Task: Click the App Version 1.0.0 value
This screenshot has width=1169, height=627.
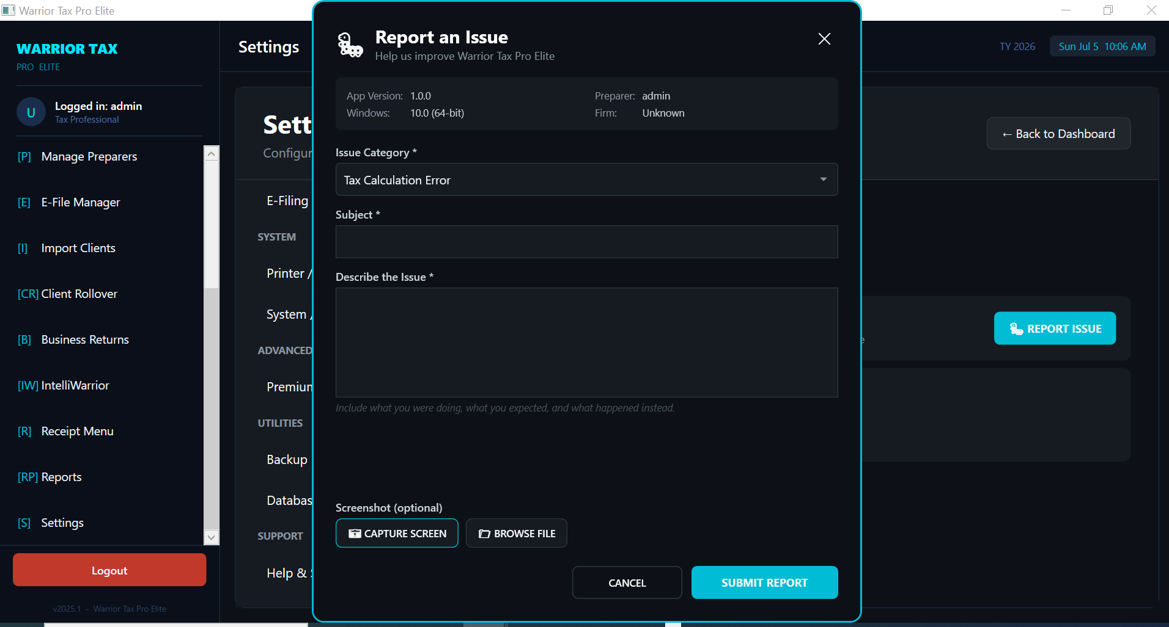Action: (x=421, y=96)
